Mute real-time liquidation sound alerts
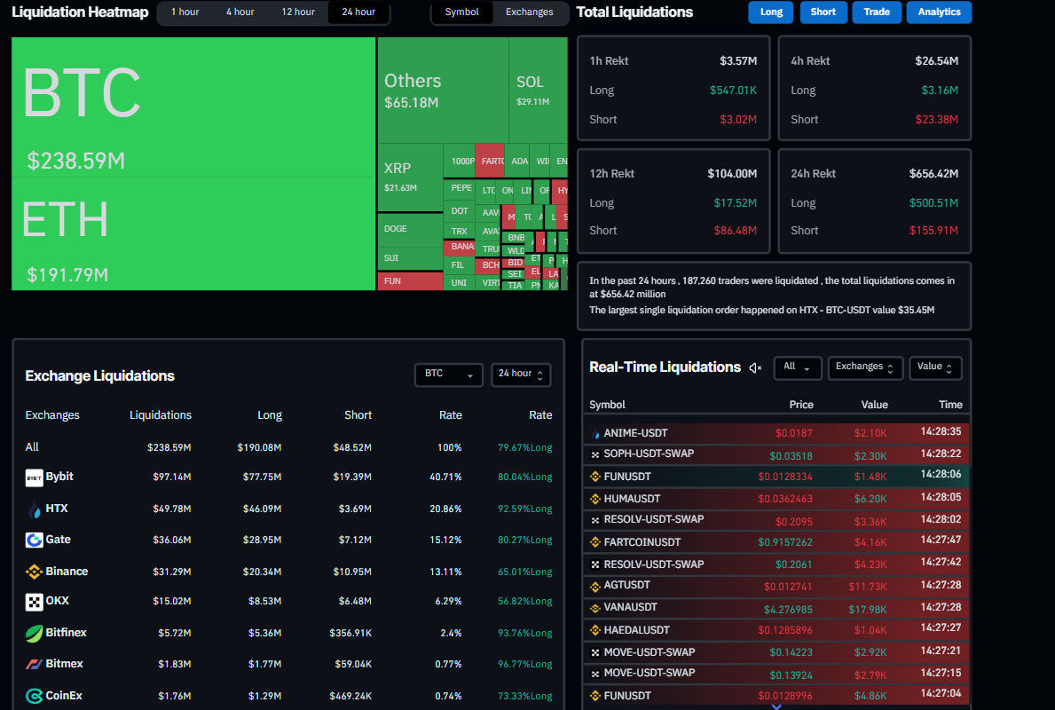The image size is (1055, 710). [x=755, y=368]
